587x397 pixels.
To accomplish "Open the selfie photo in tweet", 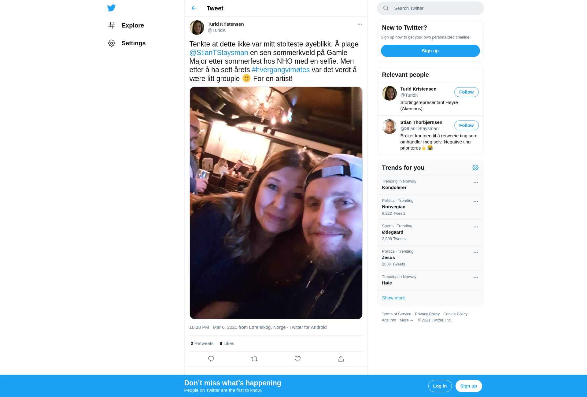I will pos(276,203).
